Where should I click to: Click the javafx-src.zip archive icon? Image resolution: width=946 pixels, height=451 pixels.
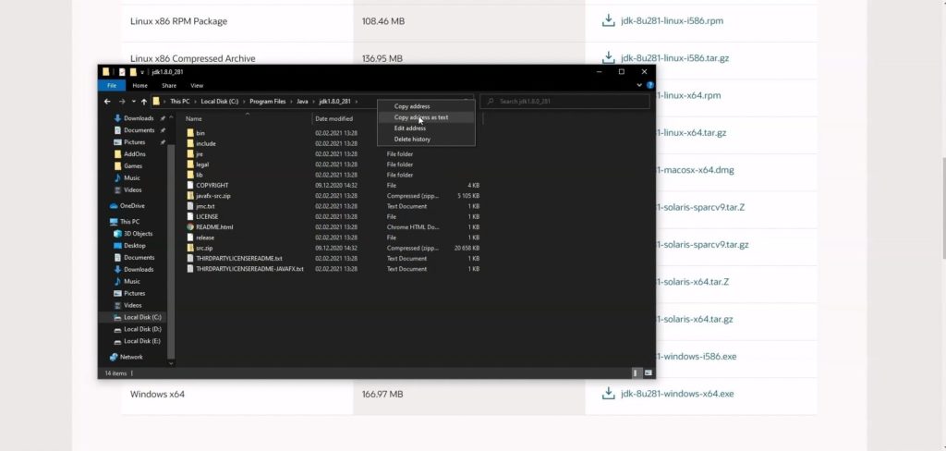tap(190, 196)
